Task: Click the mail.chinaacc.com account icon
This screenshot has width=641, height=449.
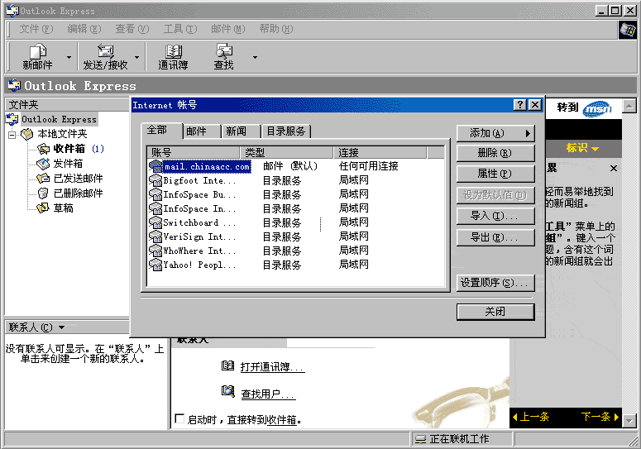Action: (155, 166)
